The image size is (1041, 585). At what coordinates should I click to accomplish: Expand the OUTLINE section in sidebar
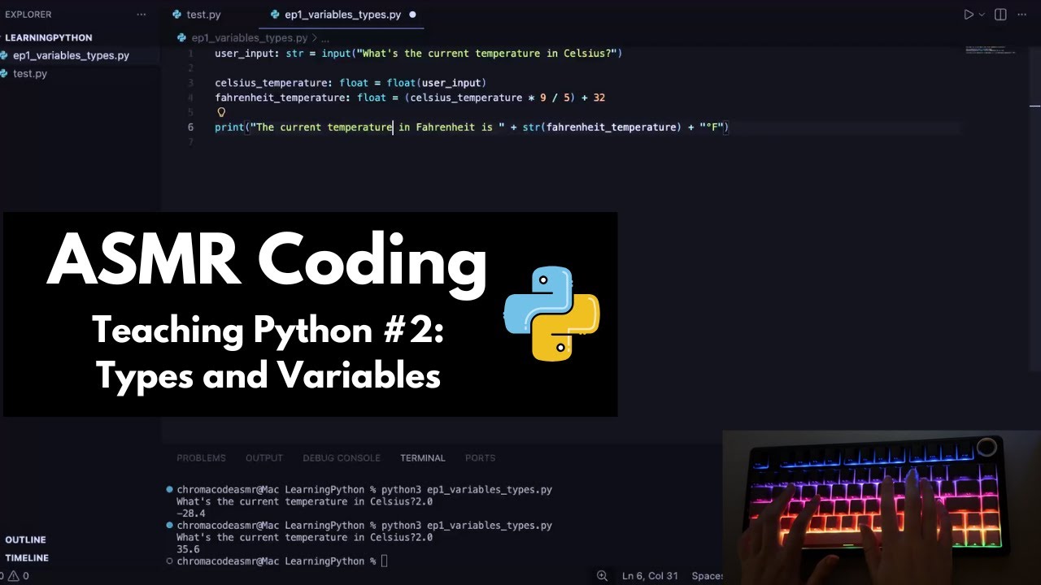point(25,539)
